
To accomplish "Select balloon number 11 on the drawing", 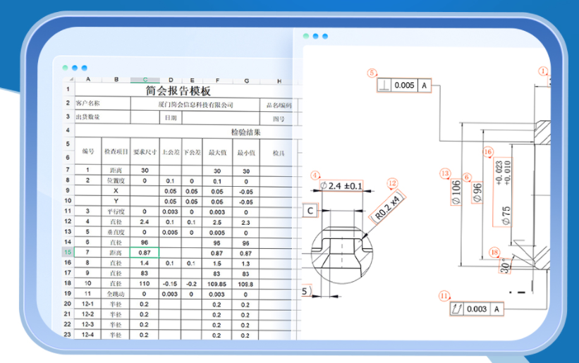I will tap(444, 296).
